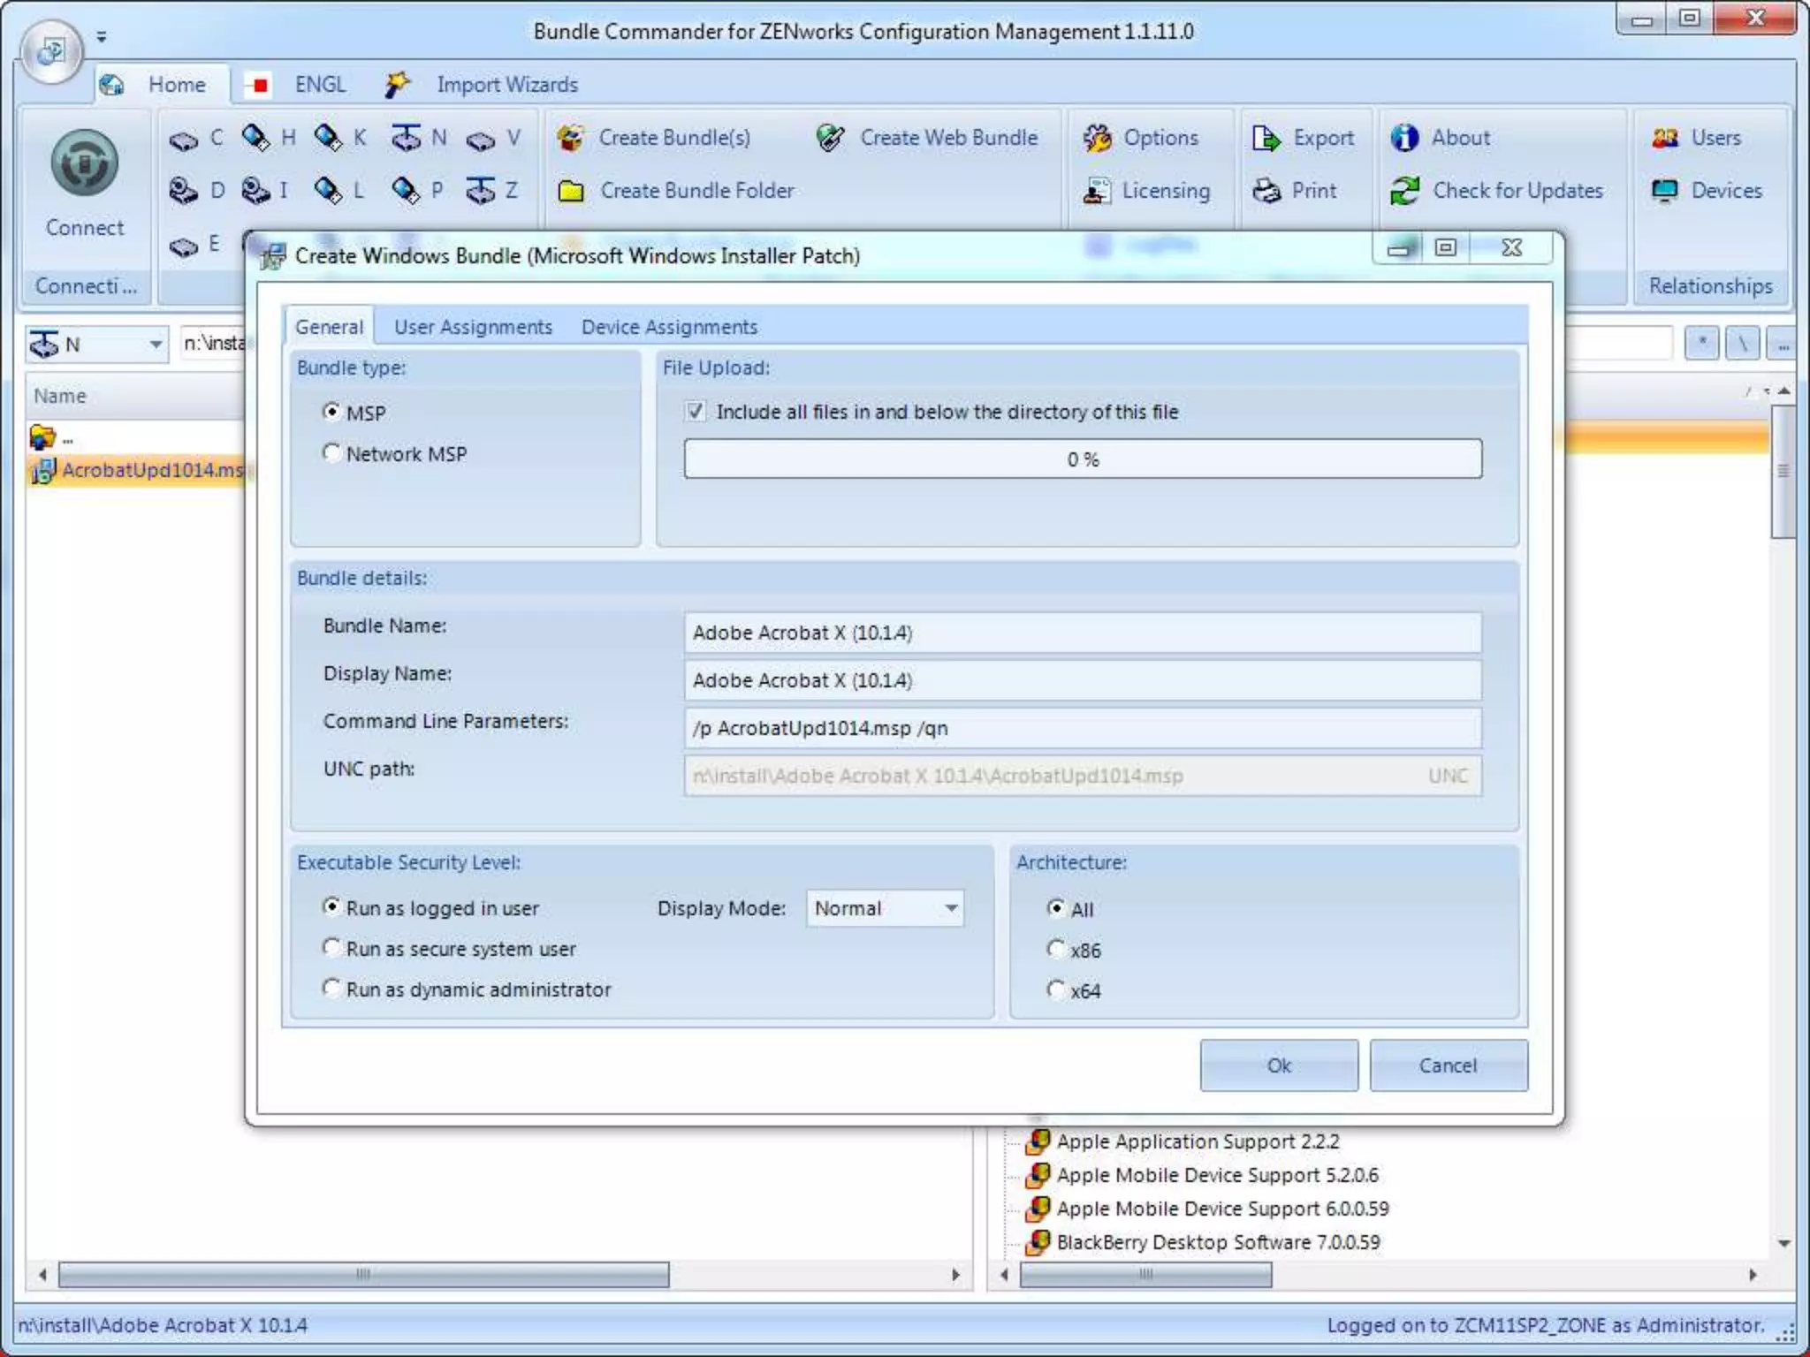Image resolution: width=1810 pixels, height=1357 pixels.
Task: Uncheck Include all files in directory
Action: 696,411
